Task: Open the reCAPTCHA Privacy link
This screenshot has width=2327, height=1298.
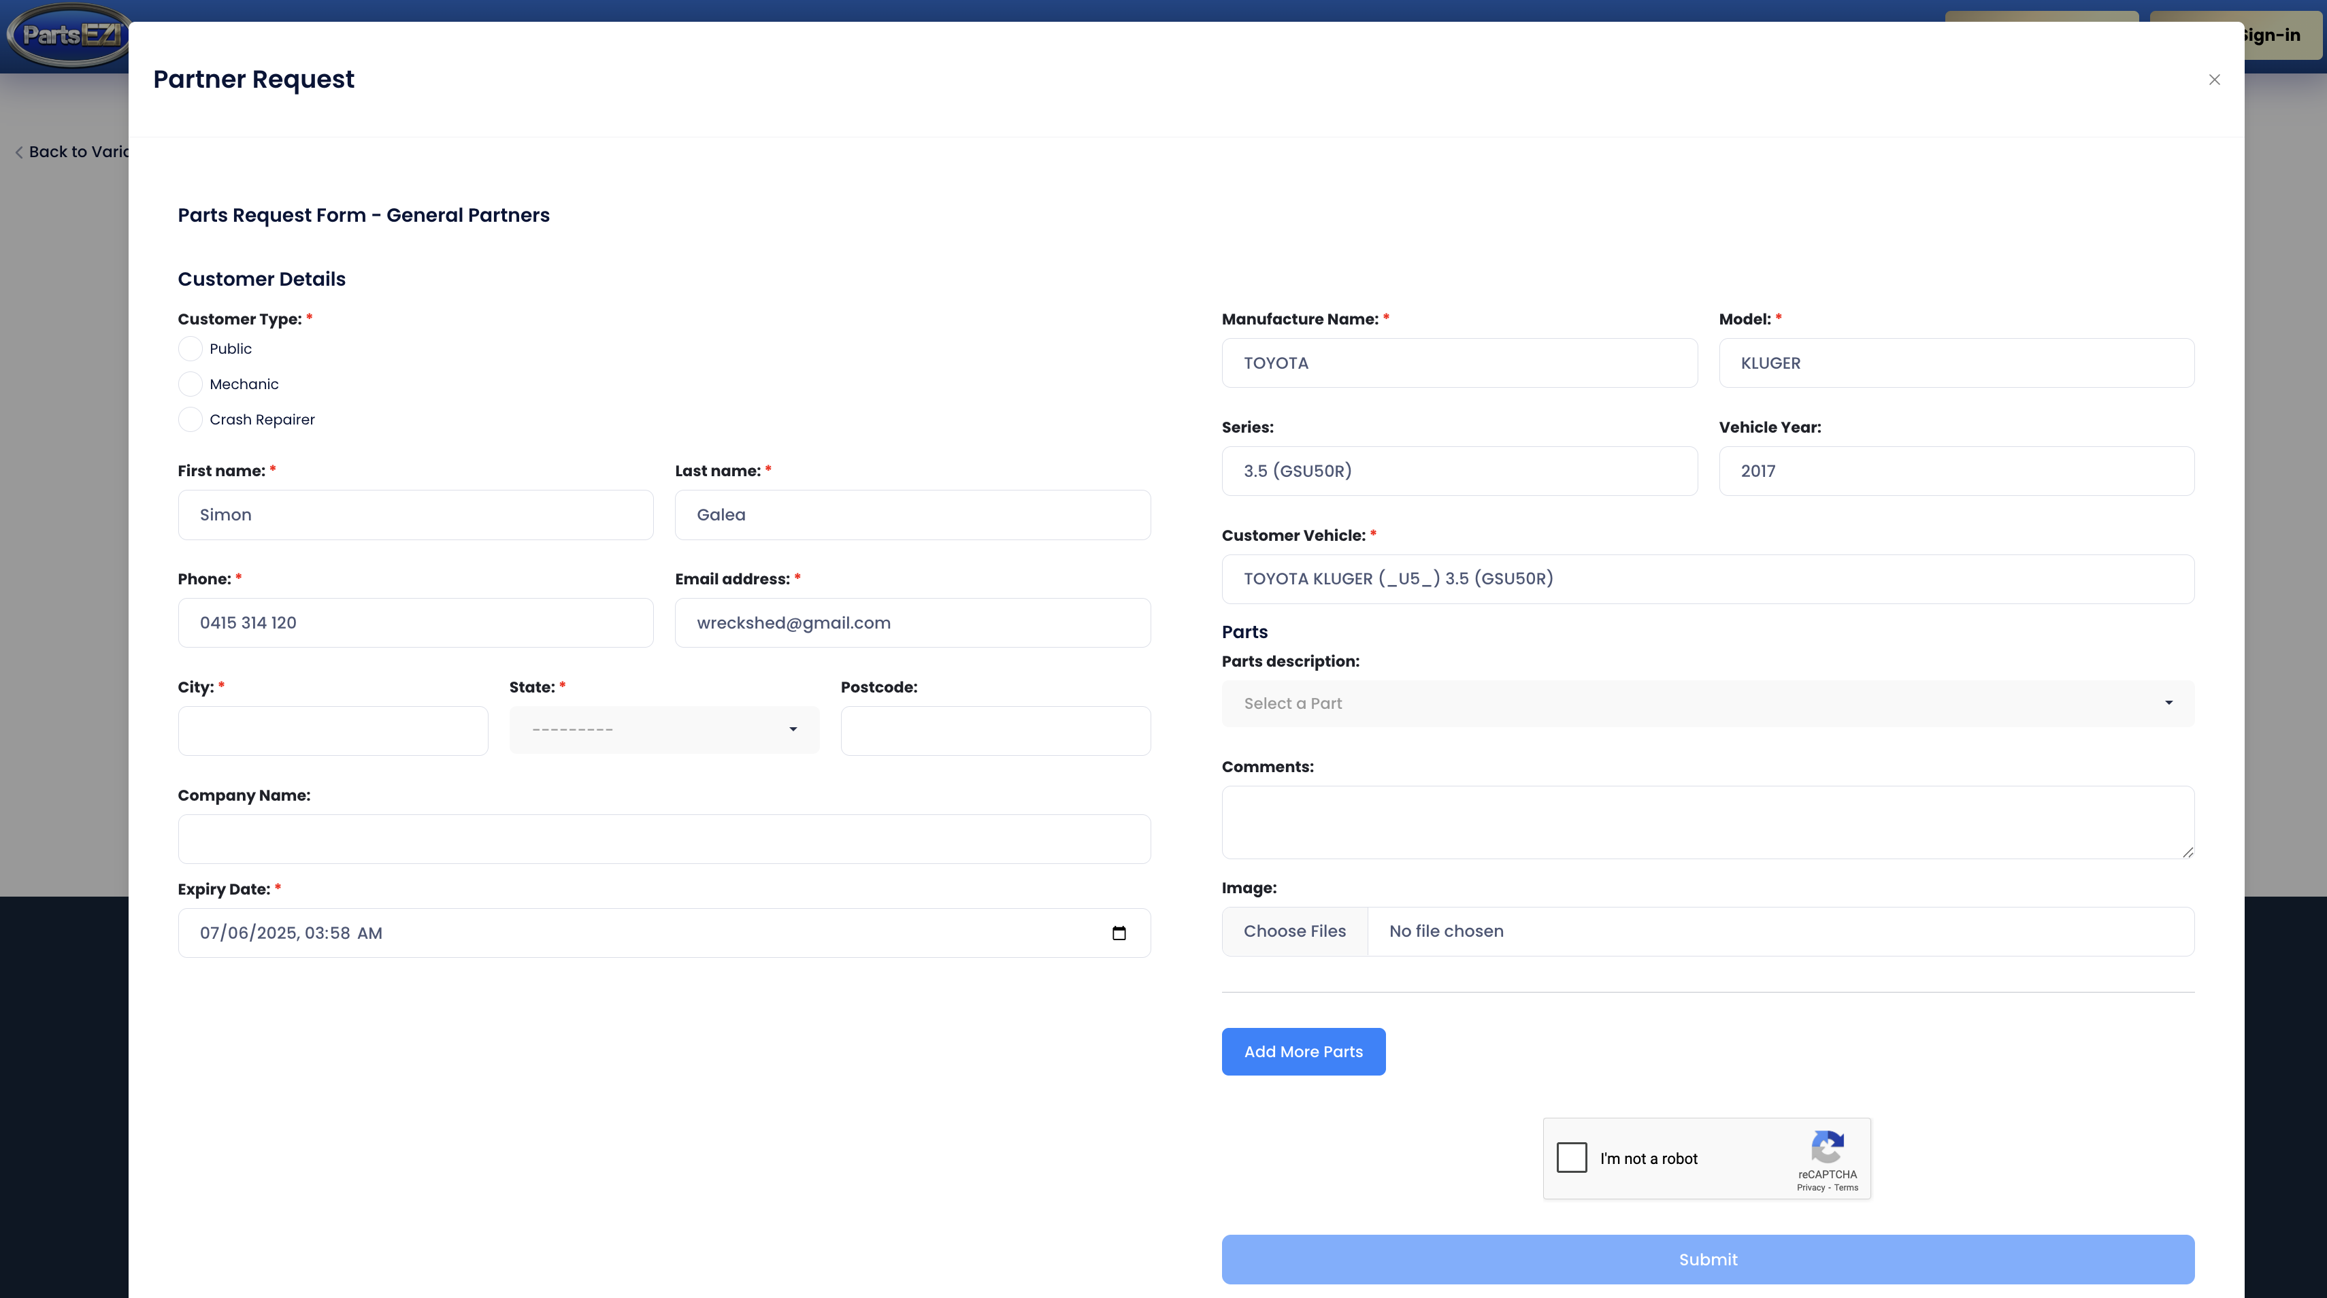Action: (x=1811, y=1188)
